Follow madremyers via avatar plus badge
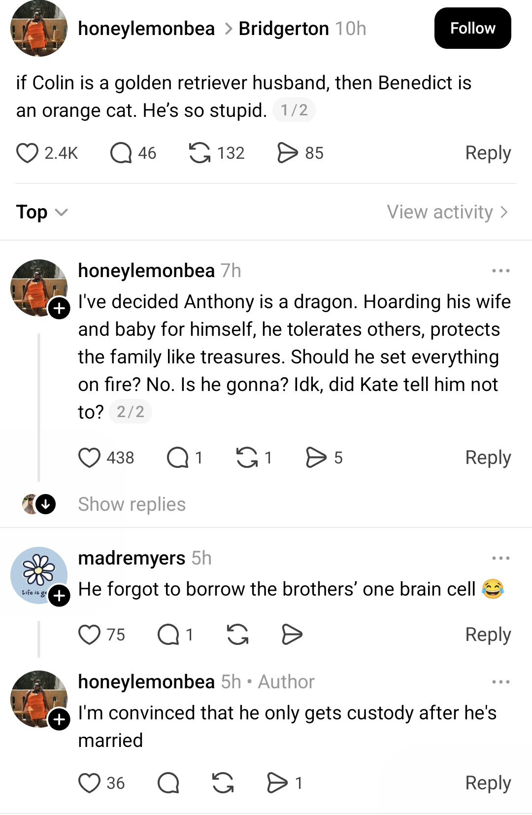Image resolution: width=532 pixels, height=815 pixels. [59, 596]
